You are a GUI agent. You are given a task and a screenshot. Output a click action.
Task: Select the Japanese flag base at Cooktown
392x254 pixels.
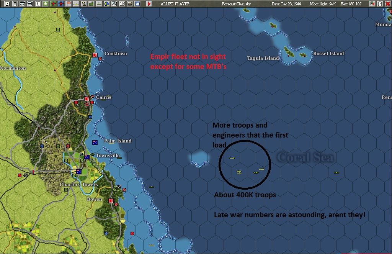click(95, 55)
